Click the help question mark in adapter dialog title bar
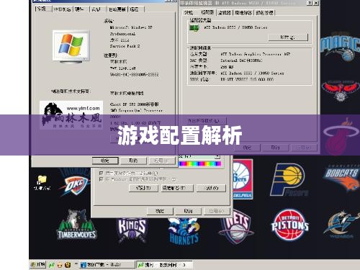This screenshot has width=360, height=270. 310,3
